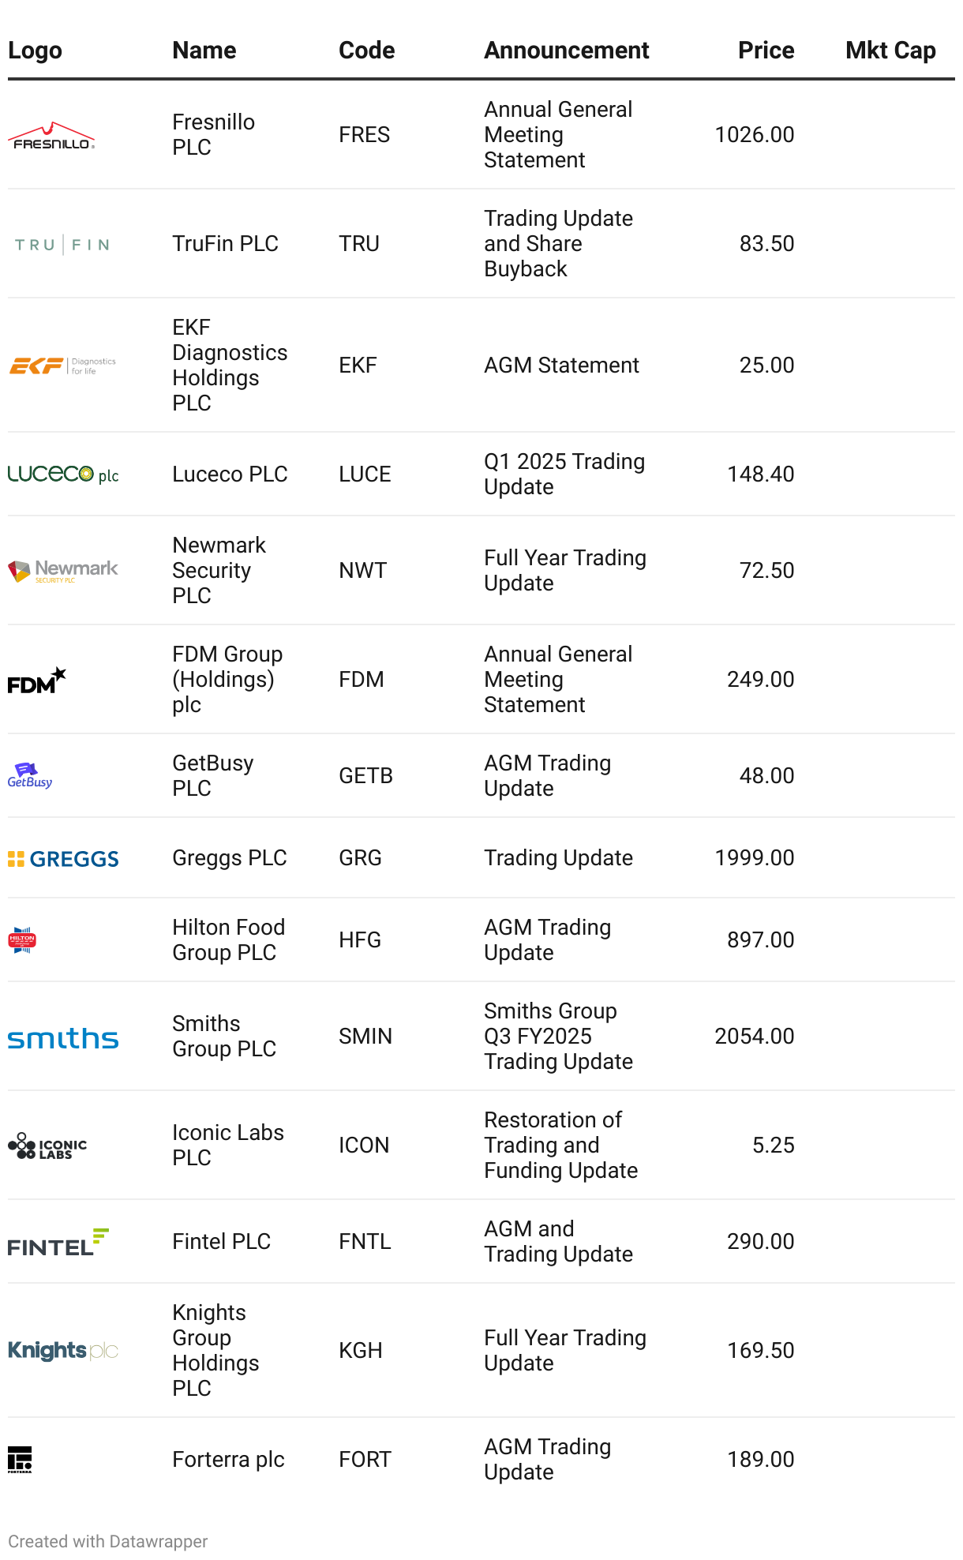Click the Knights plc logo
Viewport: 963px width, 1560px height.
pyautogui.click(x=63, y=1351)
